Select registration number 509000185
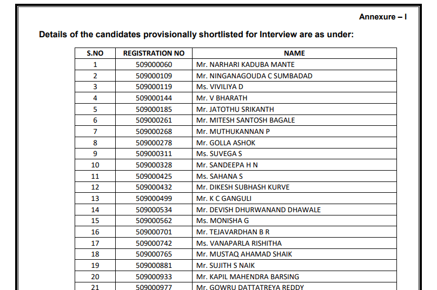 154,109
